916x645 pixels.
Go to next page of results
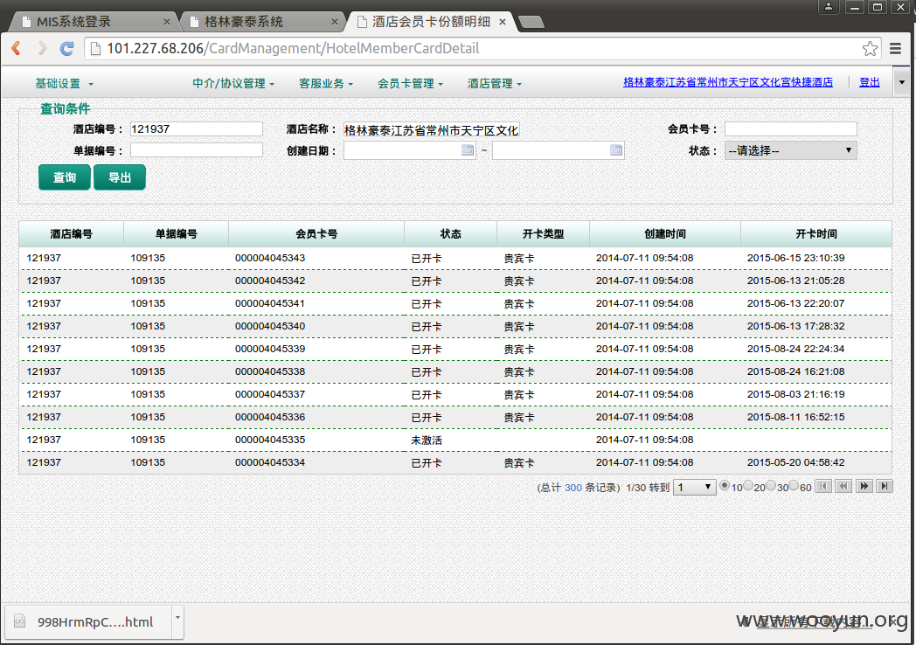(864, 486)
